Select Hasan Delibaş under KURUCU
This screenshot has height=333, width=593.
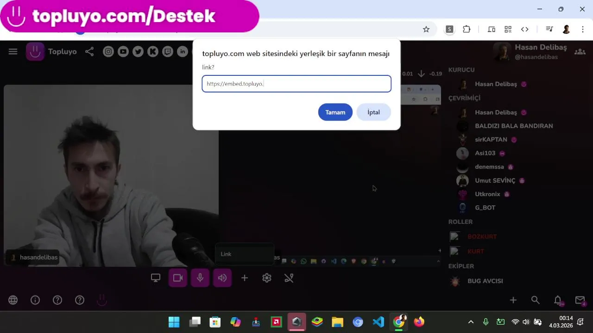pyautogui.click(x=496, y=84)
